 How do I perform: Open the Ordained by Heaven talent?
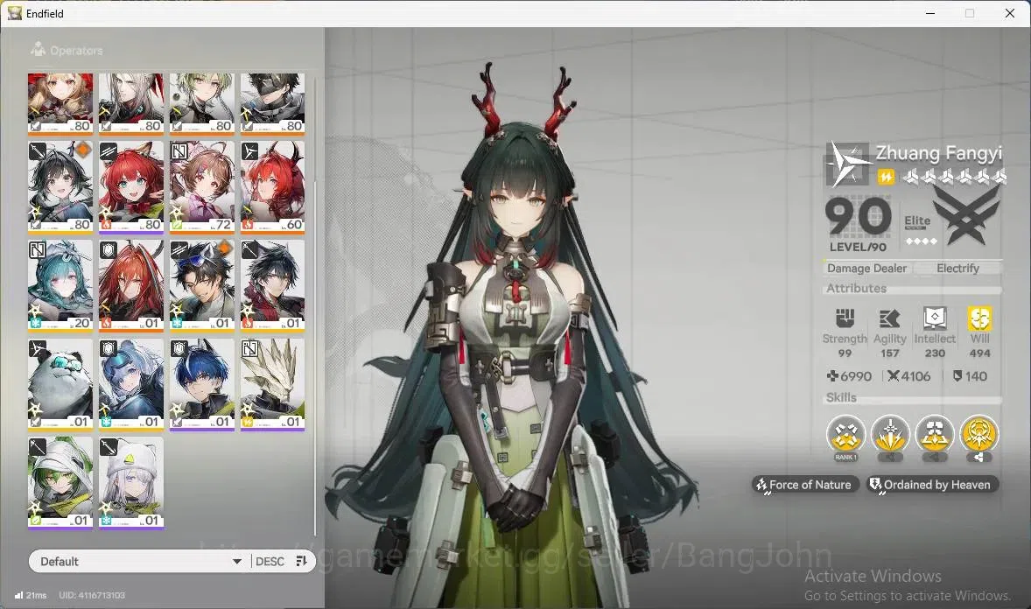pyautogui.click(x=932, y=485)
